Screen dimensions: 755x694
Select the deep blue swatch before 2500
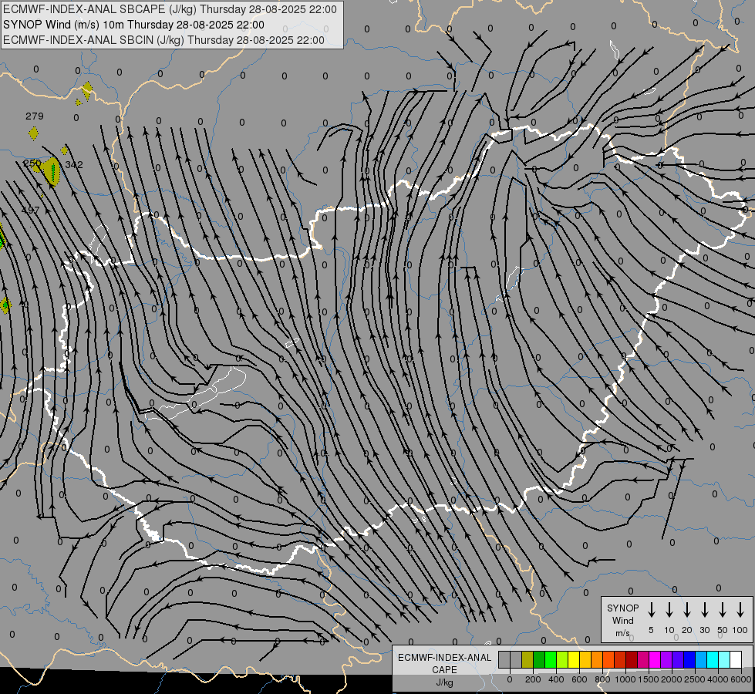tap(689, 659)
